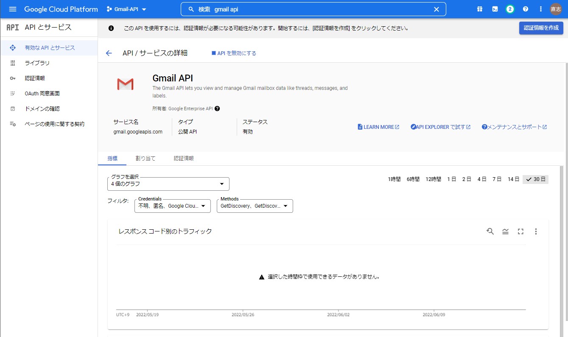Screen dimensions: 568x337
Task: Switch to the 認証情報 tab
Action: coord(184,159)
